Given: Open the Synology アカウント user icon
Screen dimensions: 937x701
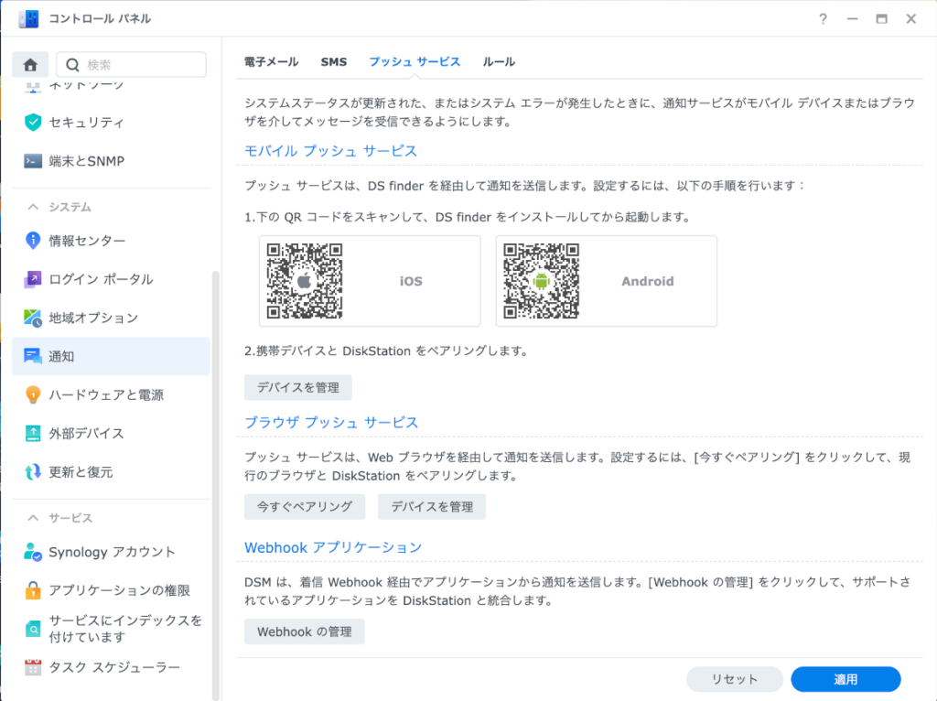Looking at the screenshot, I should point(33,552).
